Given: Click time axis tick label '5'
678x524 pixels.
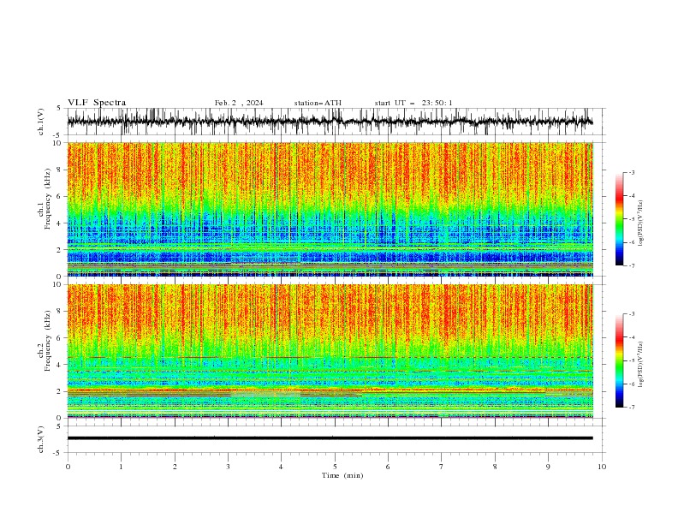Looking at the screenshot, I should pos(335,467).
